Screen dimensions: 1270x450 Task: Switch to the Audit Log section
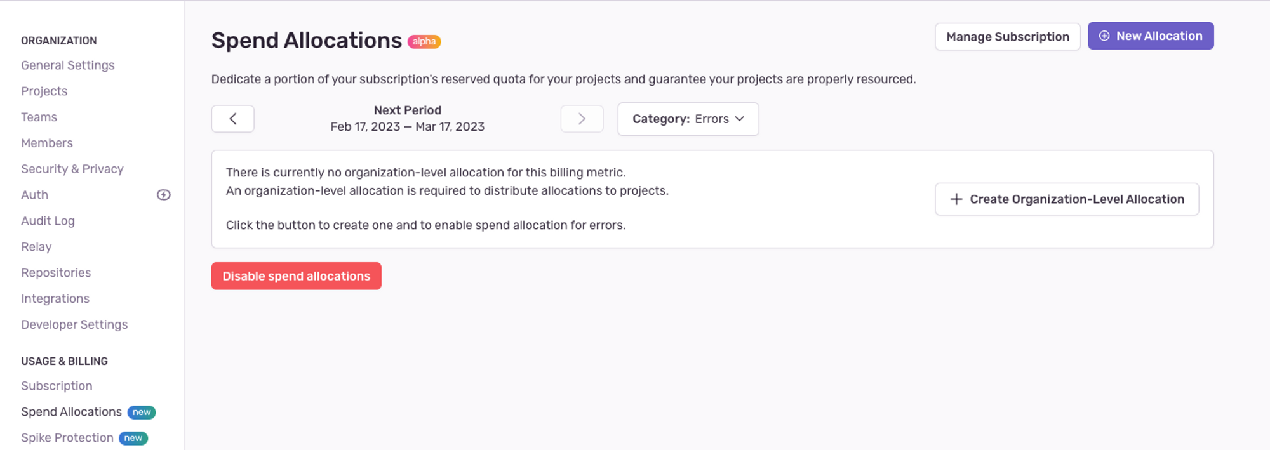click(x=48, y=220)
